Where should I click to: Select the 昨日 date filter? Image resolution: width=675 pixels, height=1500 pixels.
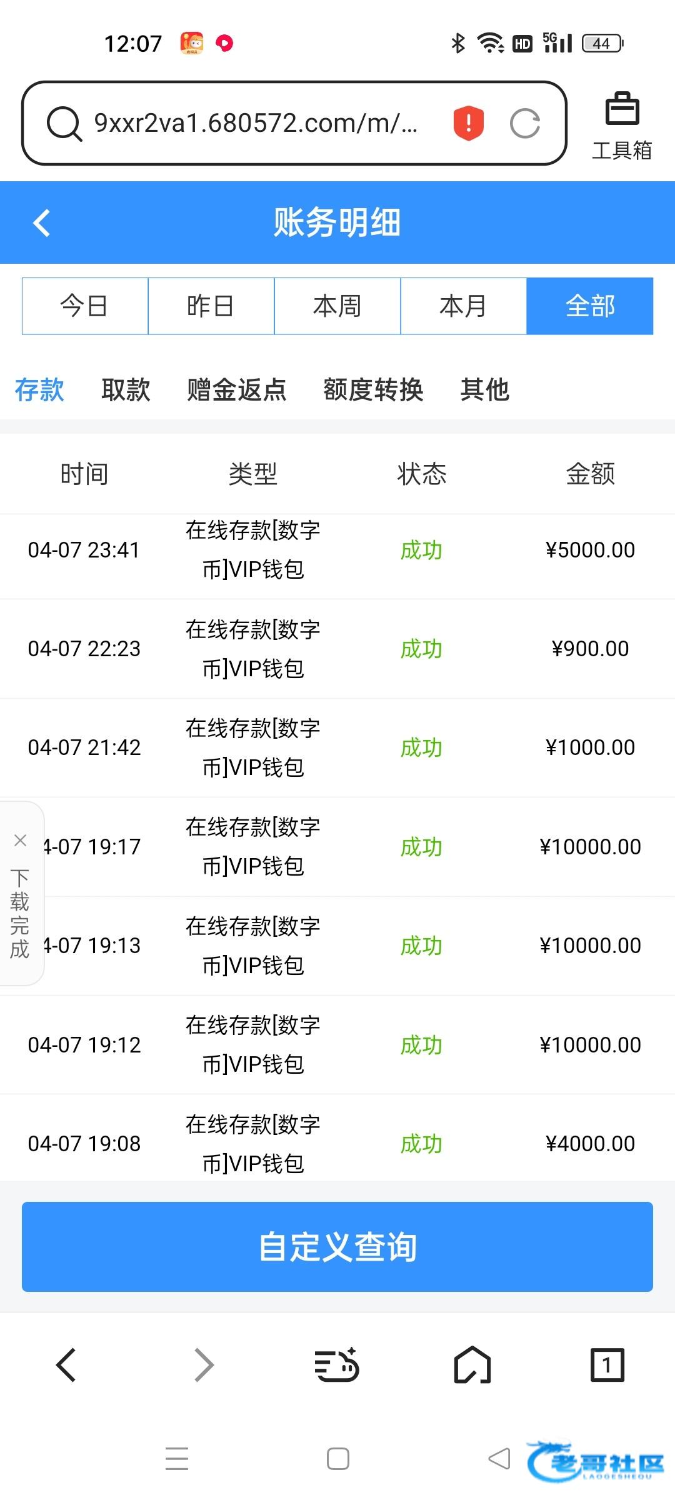pos(211,306)
